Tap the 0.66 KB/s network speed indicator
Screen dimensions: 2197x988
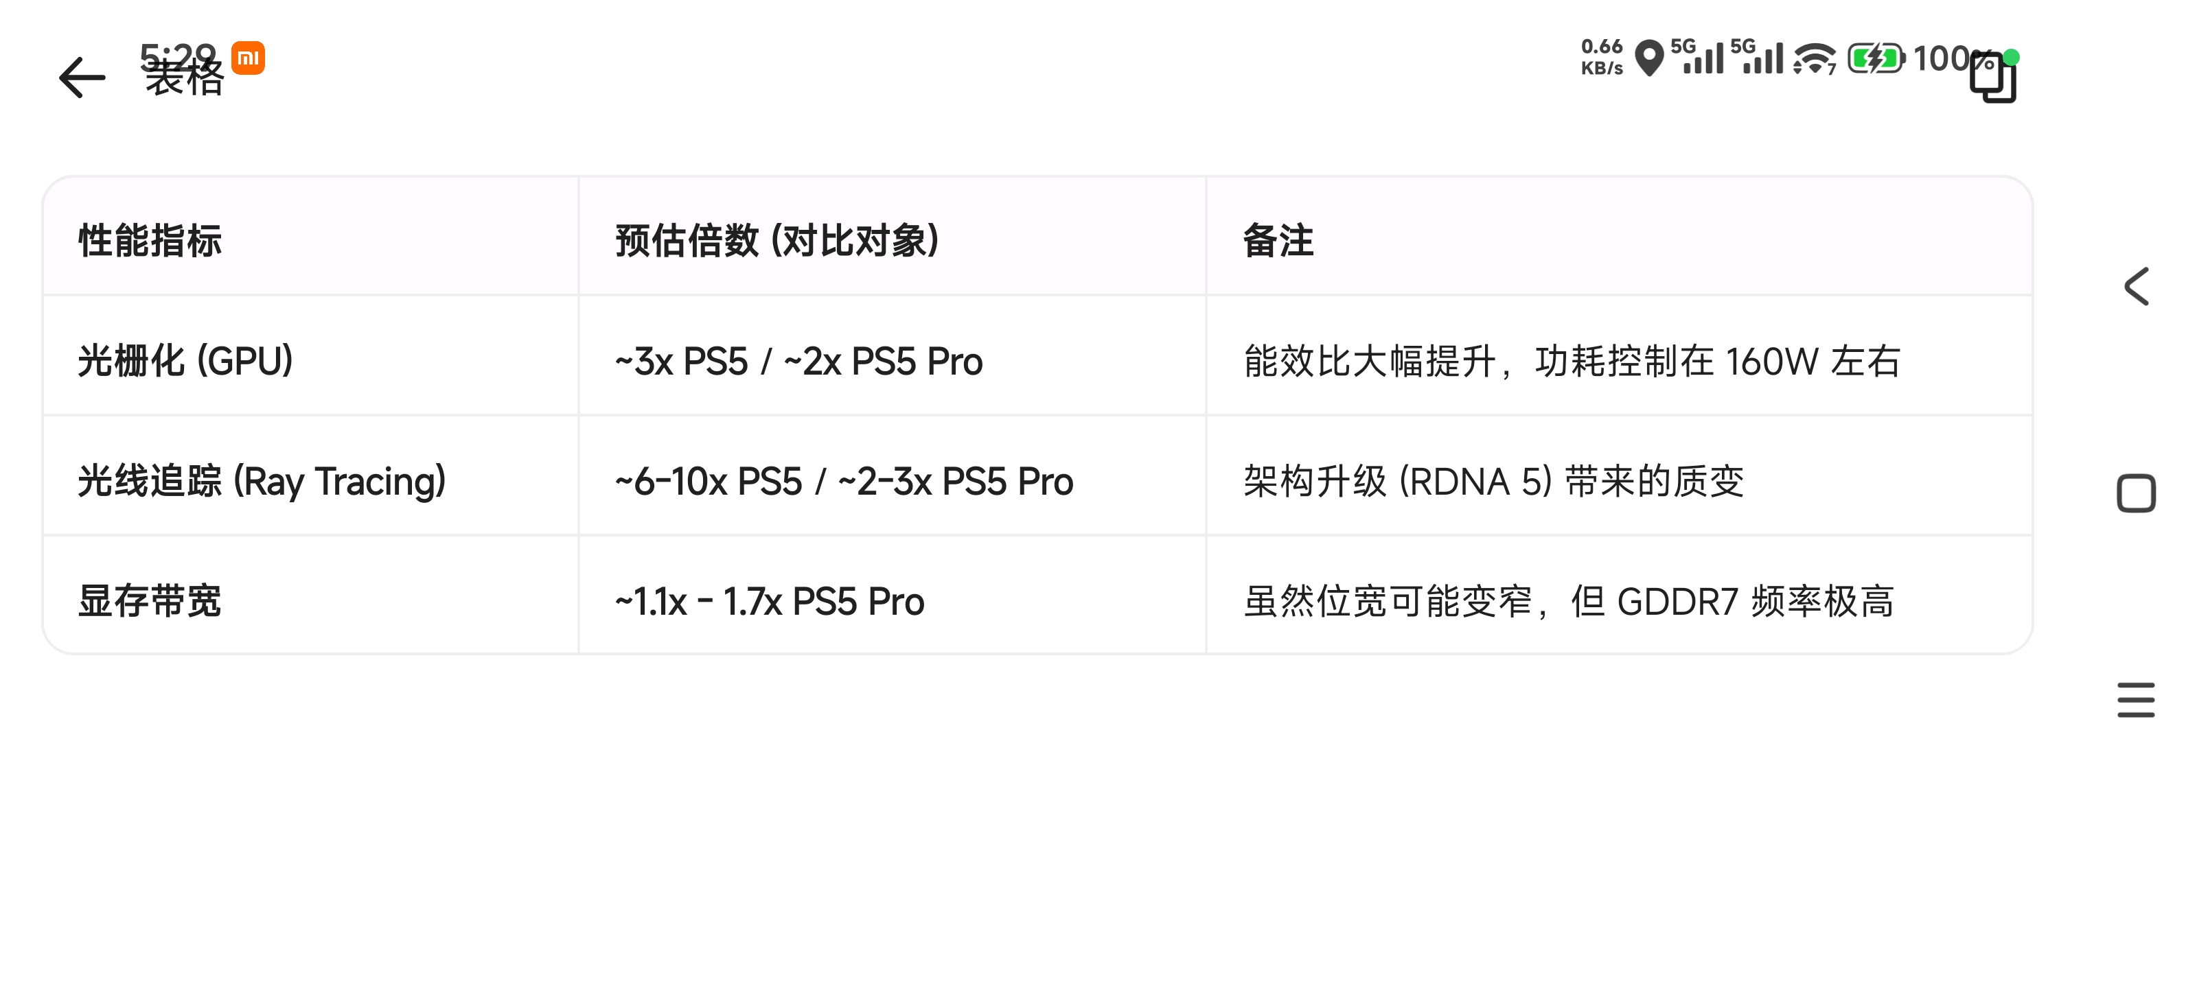tap(1602, 57)
